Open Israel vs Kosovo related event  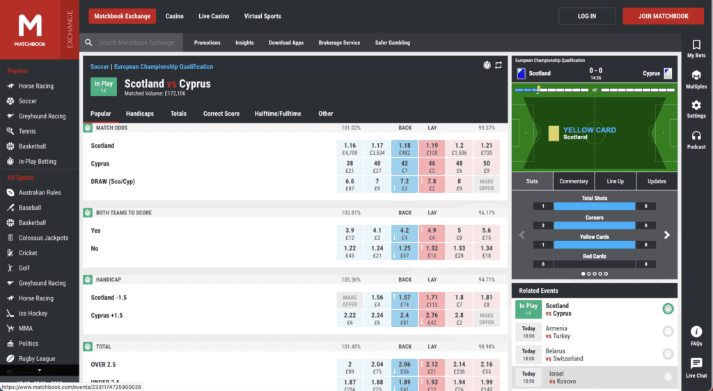595,377
